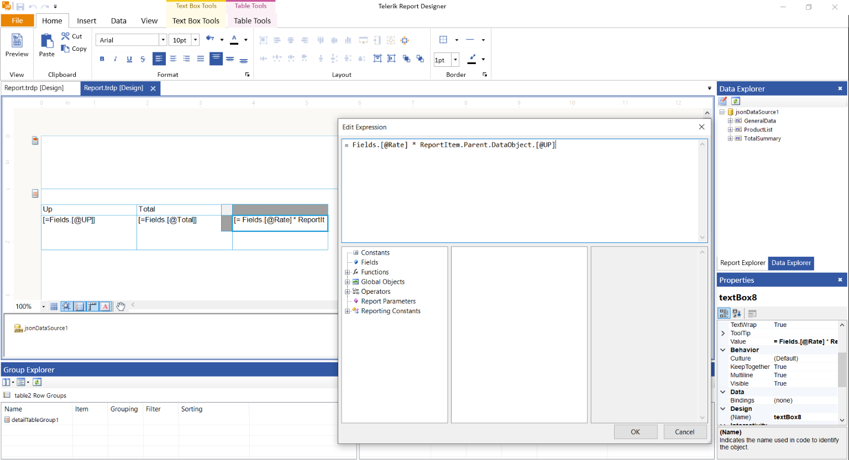849x460 pixels.
Task: Click the Cut scissors icon
Action: [66, 36]
